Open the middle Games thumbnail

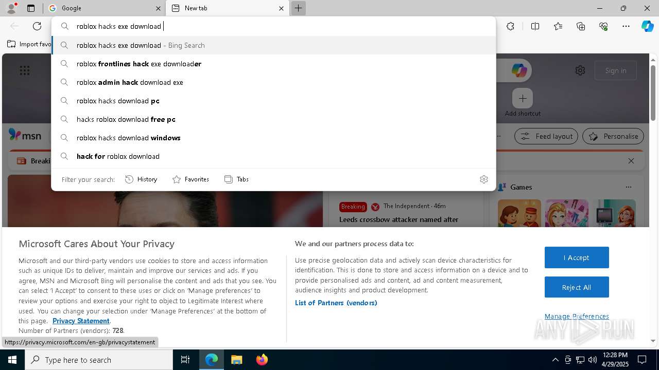click(567, 213)
